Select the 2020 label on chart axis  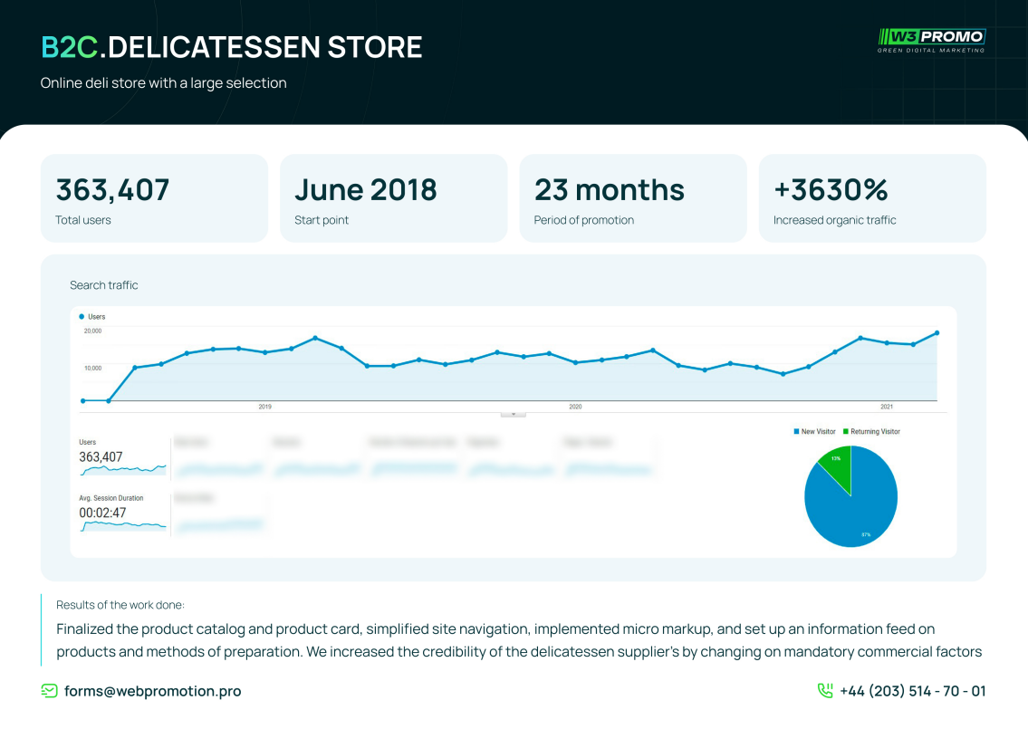pos(575,408)
